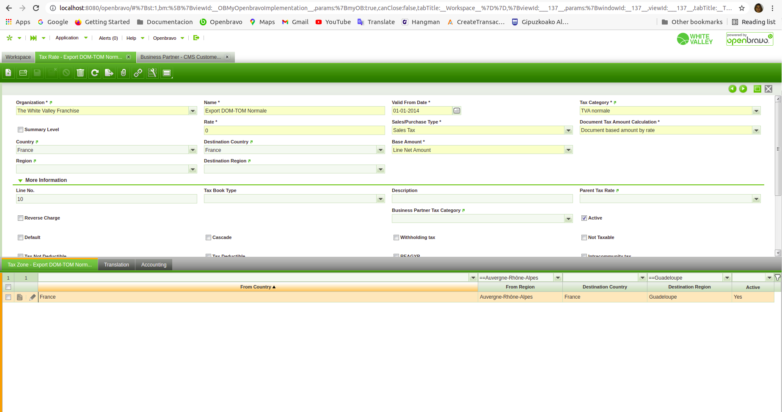
Task: Collapse the More Information section
Action: coord(20,181)
